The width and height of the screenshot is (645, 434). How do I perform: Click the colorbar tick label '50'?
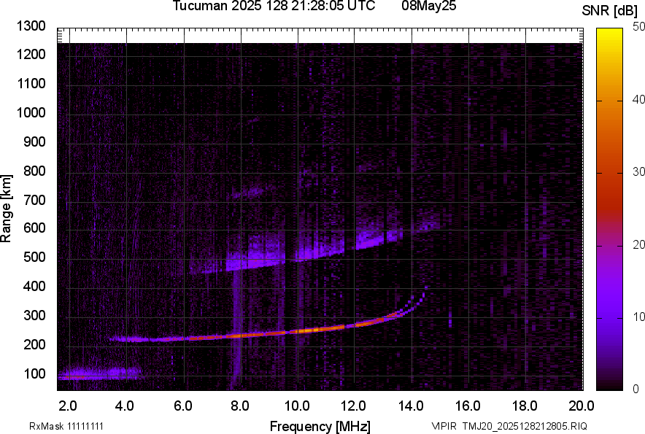coord(638,27)
